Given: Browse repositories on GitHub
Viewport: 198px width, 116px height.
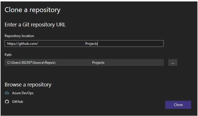Looking at the screenshot, I should (x=18, y=102).
